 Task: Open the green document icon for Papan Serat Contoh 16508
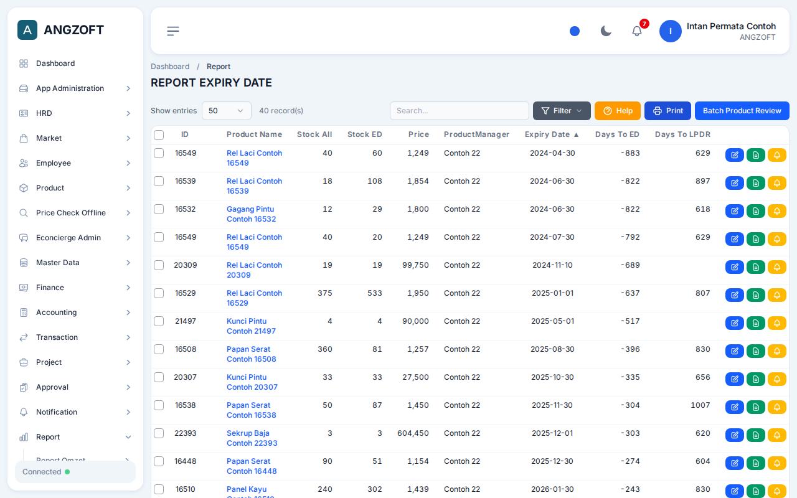point(756,351)
